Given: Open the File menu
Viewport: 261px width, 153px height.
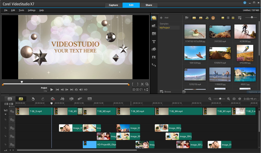Looking at the screenshot, I should point(6,10).
